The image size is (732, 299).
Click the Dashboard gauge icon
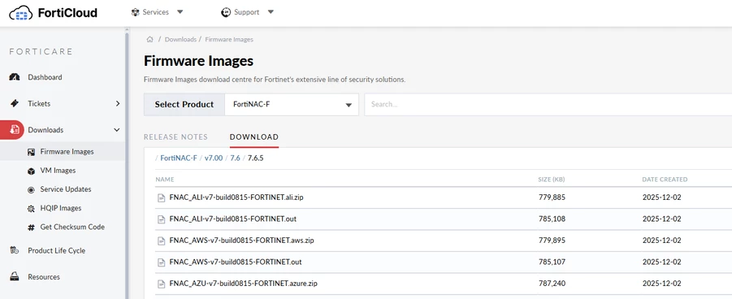[15, 77]
